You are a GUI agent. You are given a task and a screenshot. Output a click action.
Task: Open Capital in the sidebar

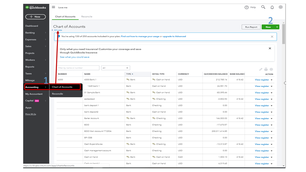(29, 101)
